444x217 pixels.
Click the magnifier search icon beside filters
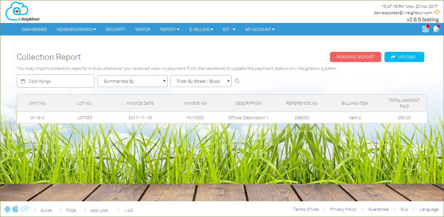pyautogui.click(x=237, y=81)
